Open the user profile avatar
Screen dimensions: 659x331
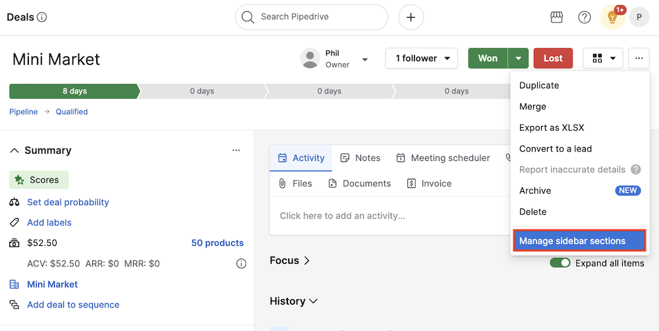[639, 17]
